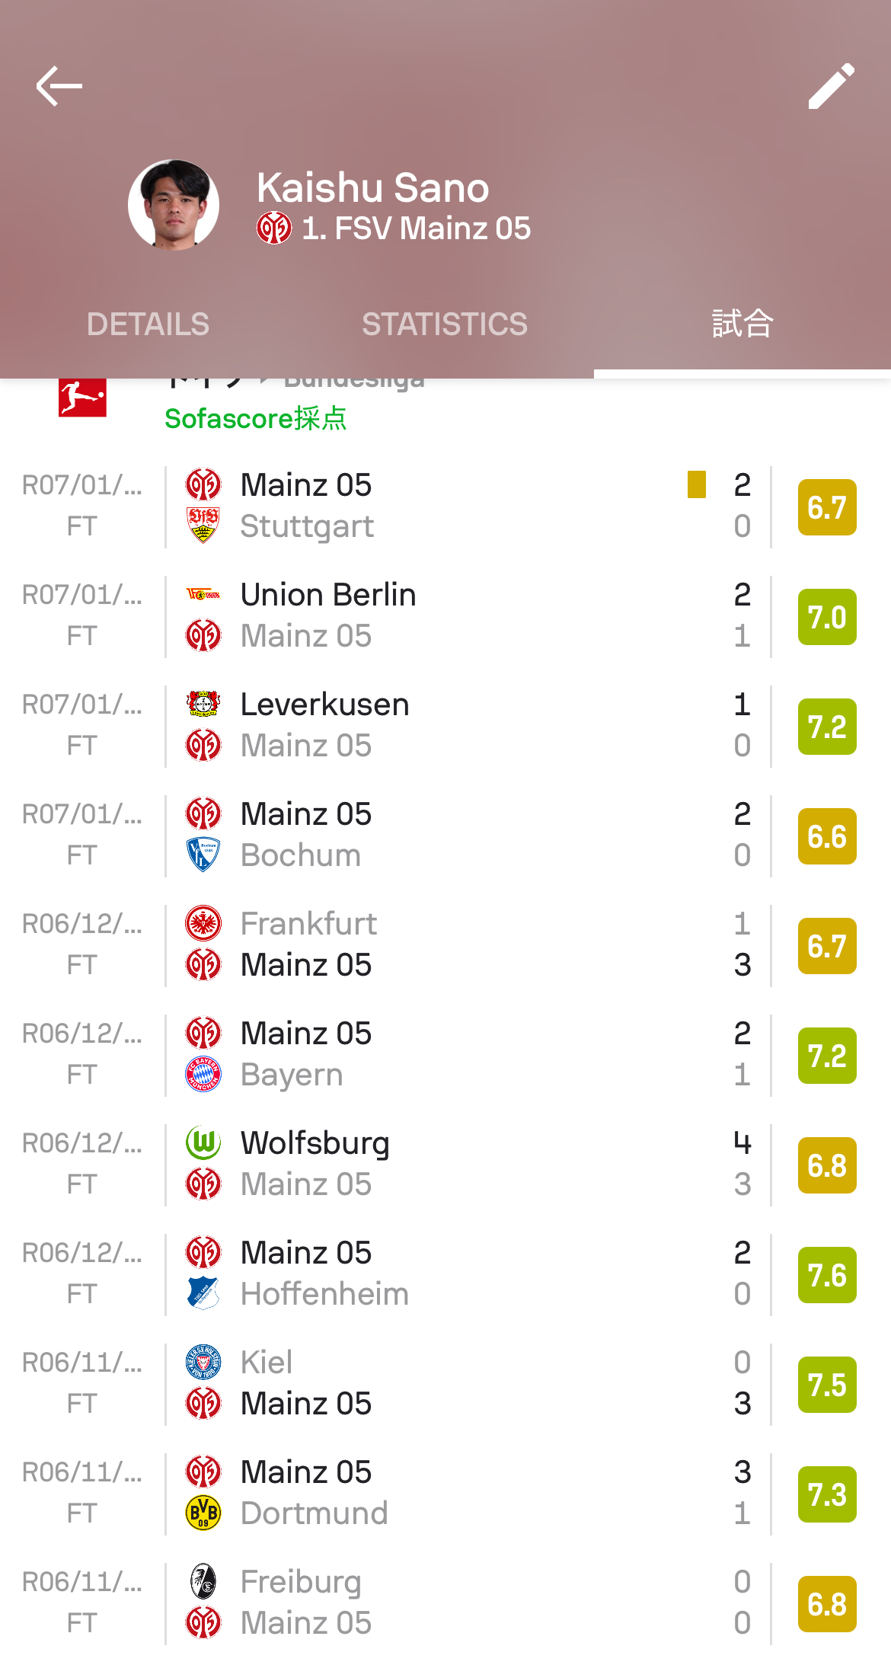The width and height of the screenshot is (891, 1665).
Task: Tap the yellow card indicator in Stuttgart match
Action: coord(696,484)
